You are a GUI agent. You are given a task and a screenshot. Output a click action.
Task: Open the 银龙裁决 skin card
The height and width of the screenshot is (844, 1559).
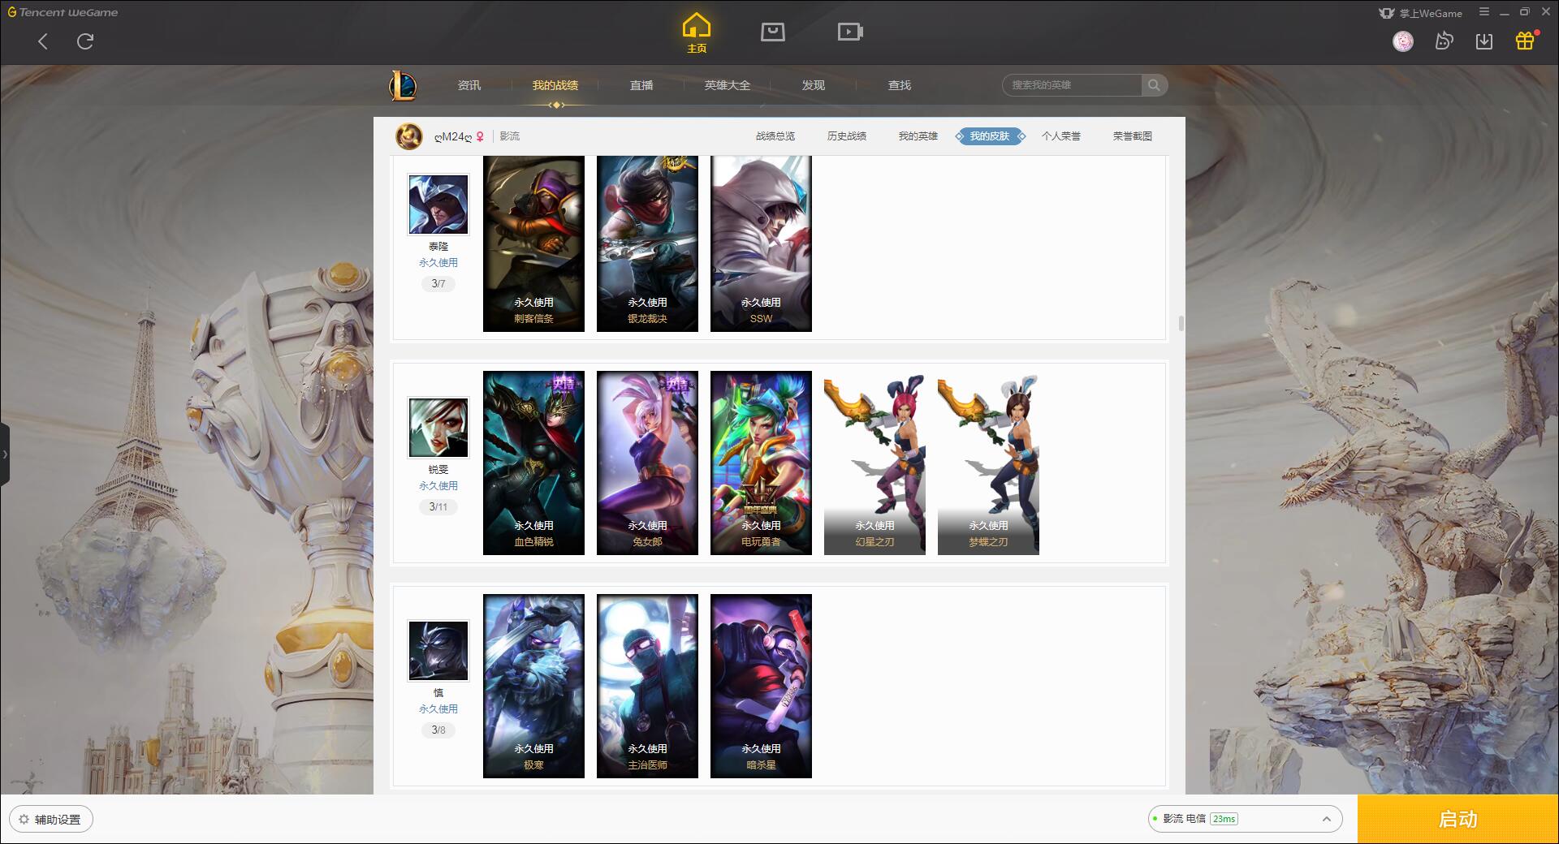[647, 243]
